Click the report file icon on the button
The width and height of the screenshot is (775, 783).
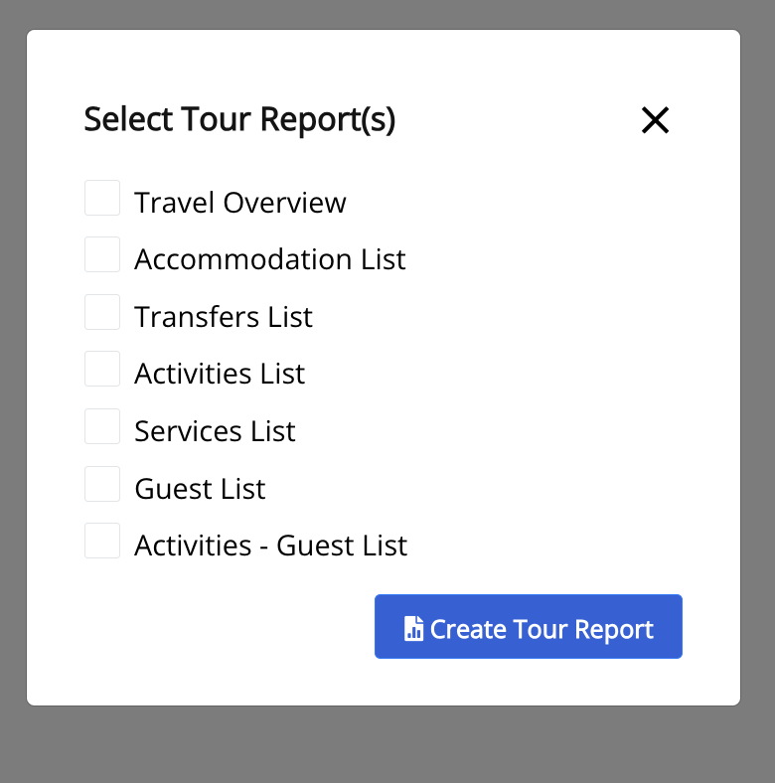coord(413,628)
